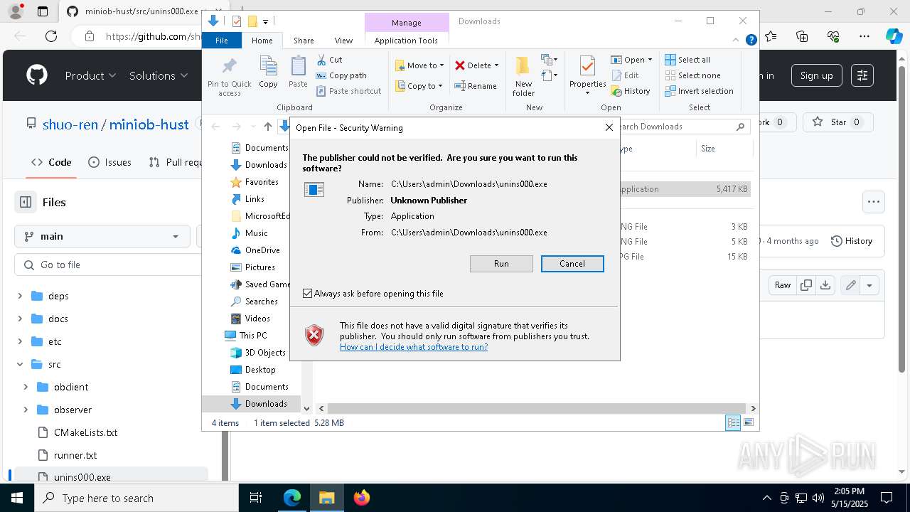Cancel the Open File security warning
The width and height of the screenshot is (910, 512).
click(572, 264)
